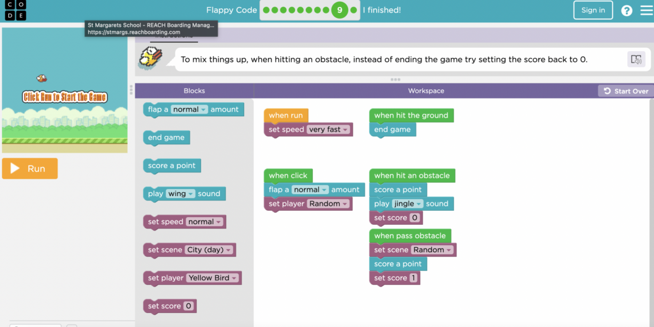Open jingle sound dropdown in workspace
654x327 pixels.
407,204
